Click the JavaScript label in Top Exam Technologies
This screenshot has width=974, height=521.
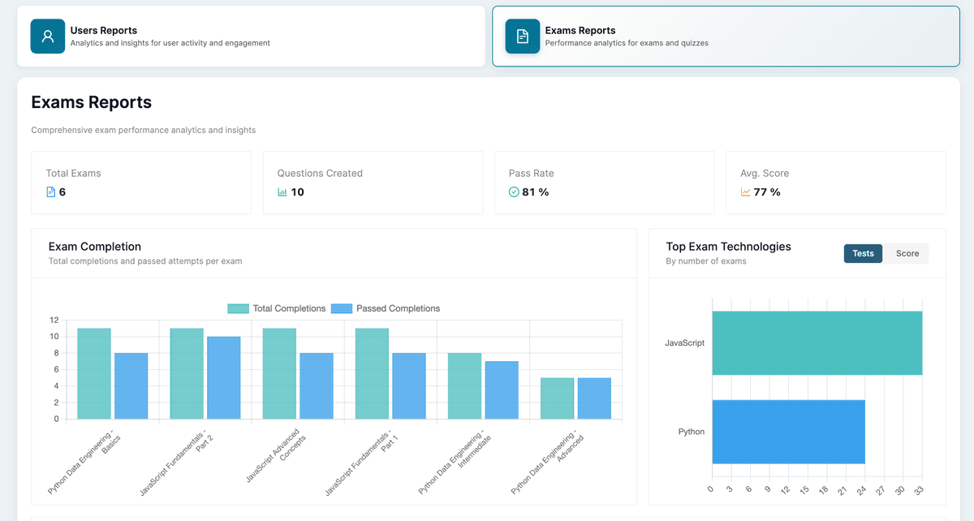685,342
